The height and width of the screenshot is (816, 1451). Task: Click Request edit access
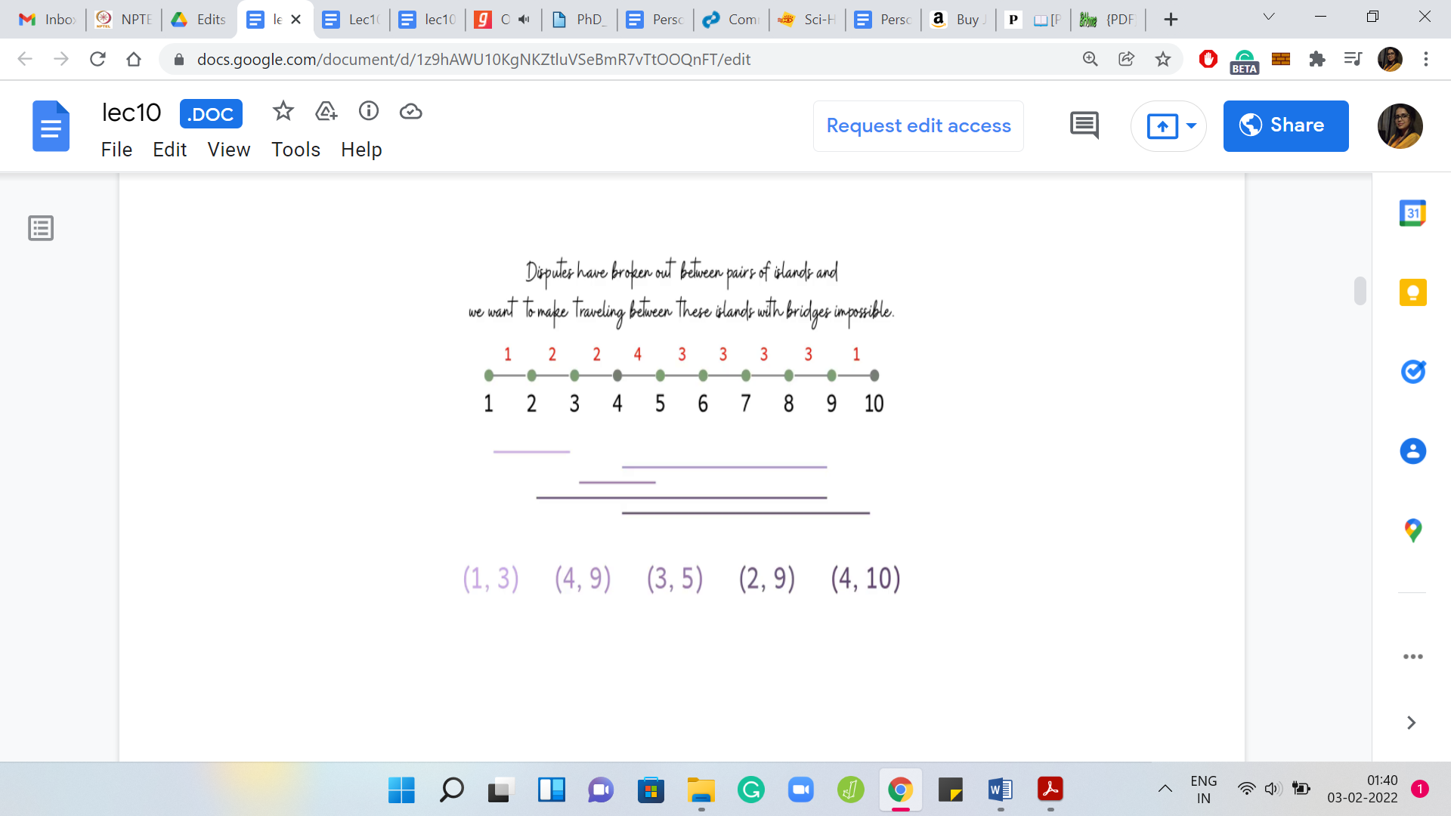pyautogui.click(x=918, y=126)
